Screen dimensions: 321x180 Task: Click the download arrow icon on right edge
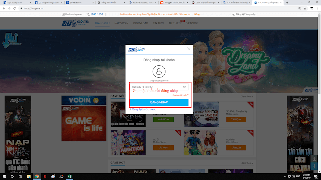click(314, 159)
